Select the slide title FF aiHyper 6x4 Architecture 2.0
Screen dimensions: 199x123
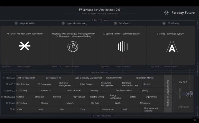click(x=100, y=10)
